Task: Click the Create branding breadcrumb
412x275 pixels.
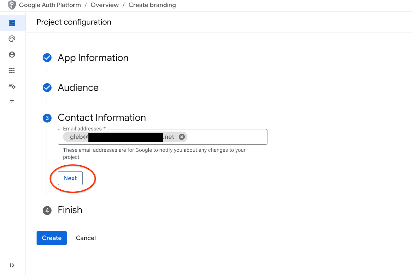Action: click(152, 5)
